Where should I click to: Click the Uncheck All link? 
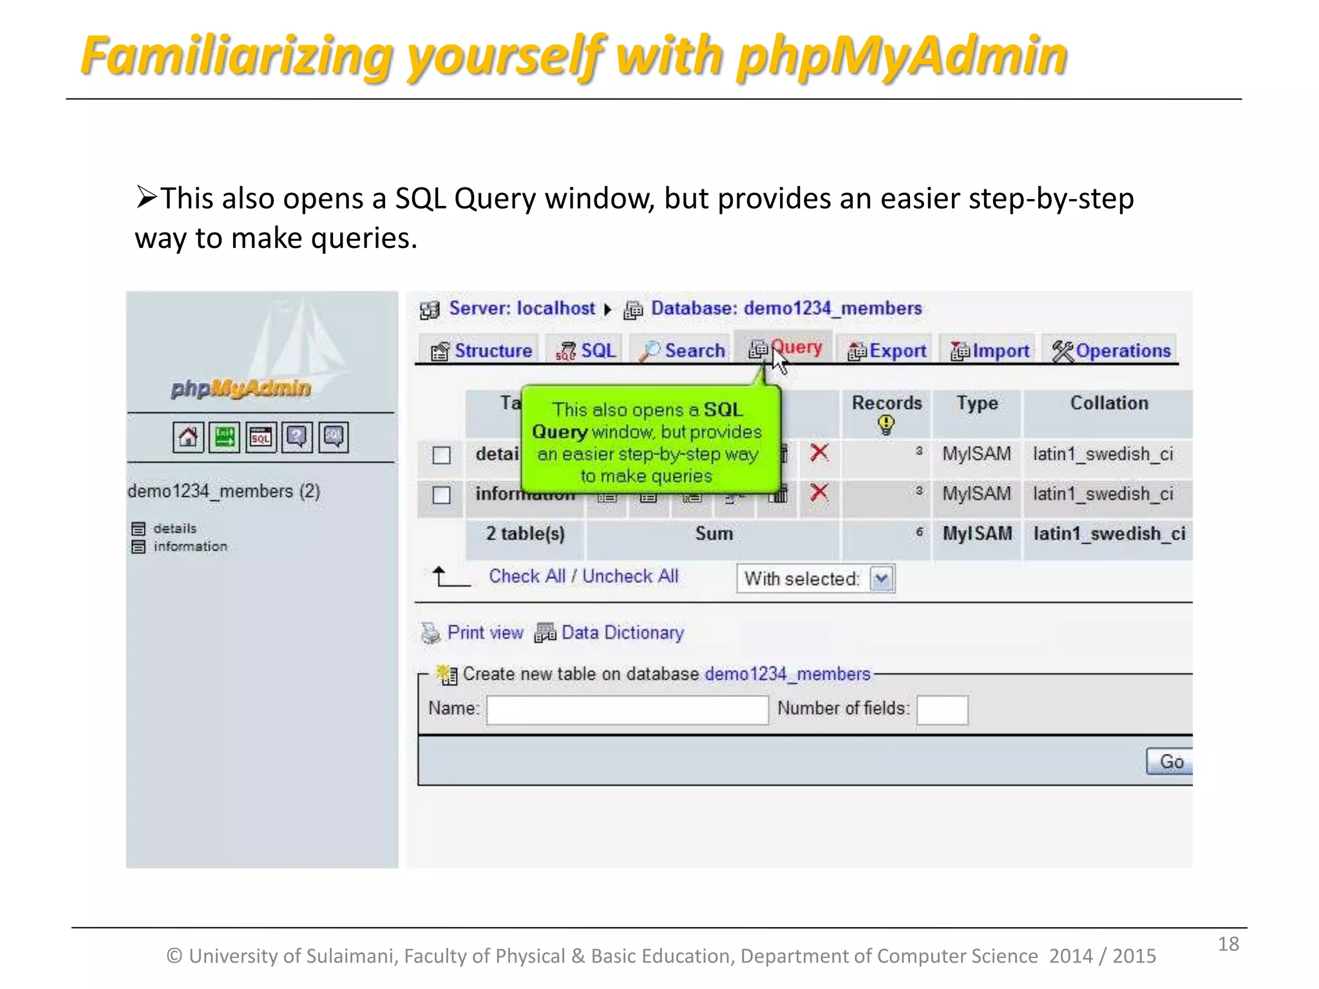click(631, 576)
